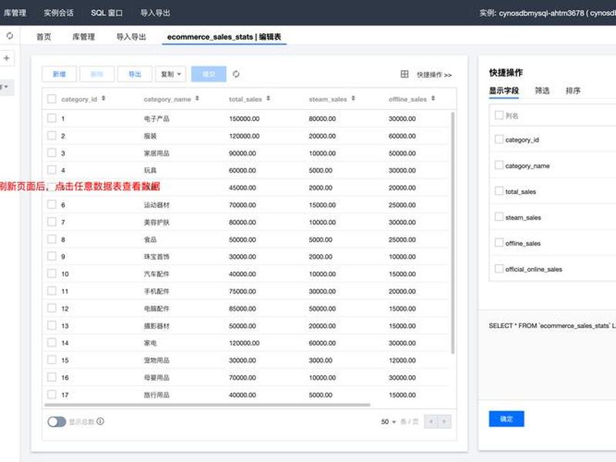Switch to the 筛选 quick operation tab

[542, 90]
